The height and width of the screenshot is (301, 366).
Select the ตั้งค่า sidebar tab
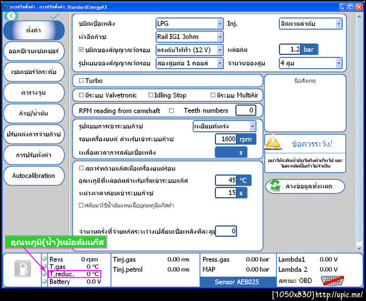pyautogui.click(x=34, y=31)
